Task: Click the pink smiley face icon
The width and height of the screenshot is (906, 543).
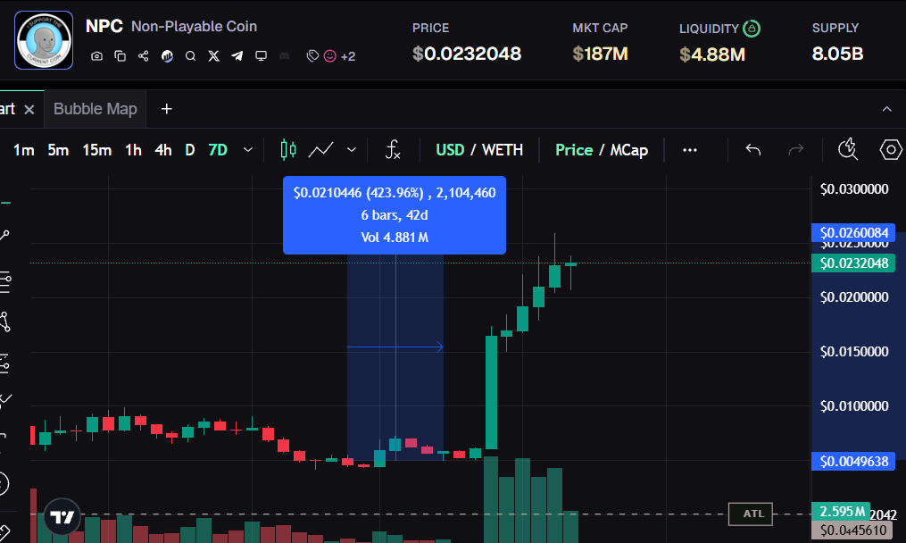Action: pyautogui.click(x=330, y=56)
